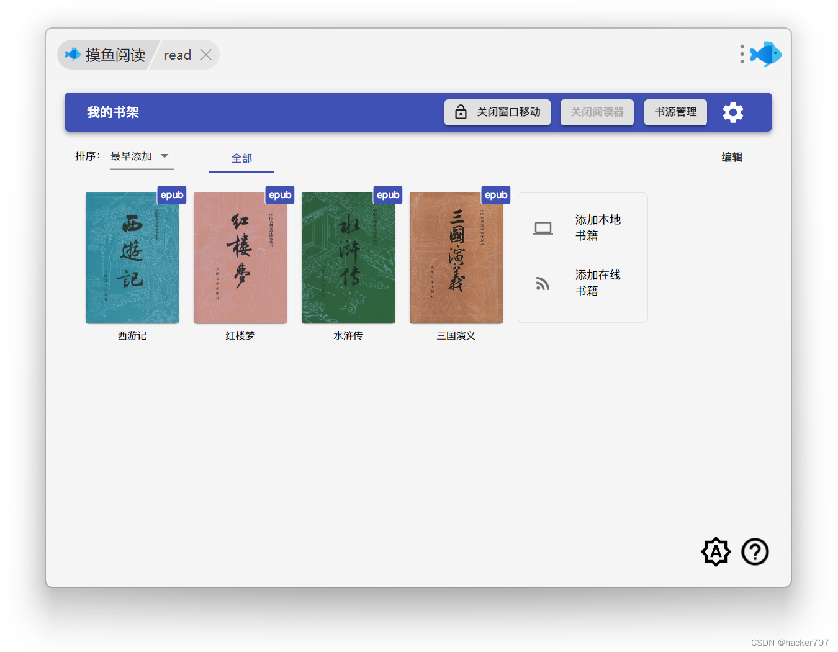Image resolution: width=838 pixels, height=652 pixels.
Task: Open 书源管理 book source manager
Action: (675, 112)
